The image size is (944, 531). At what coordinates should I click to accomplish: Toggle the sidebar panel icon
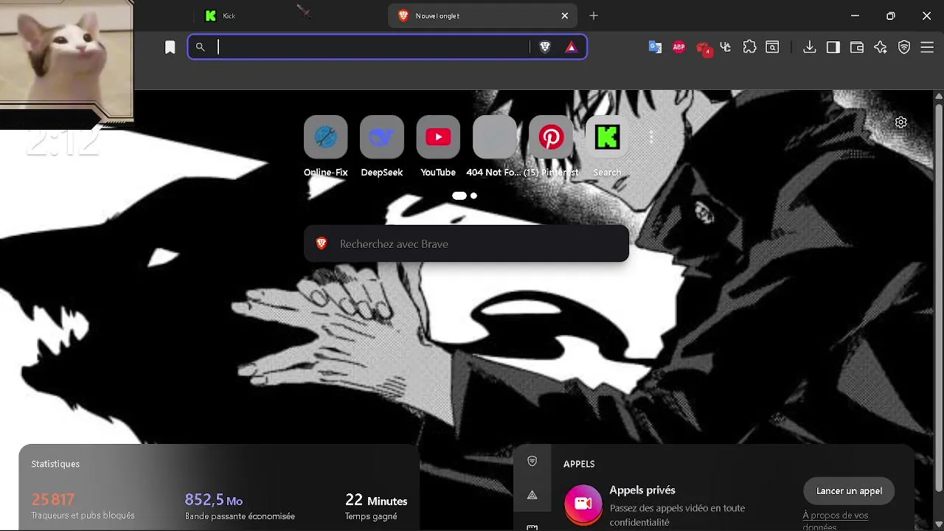[833, 47]
